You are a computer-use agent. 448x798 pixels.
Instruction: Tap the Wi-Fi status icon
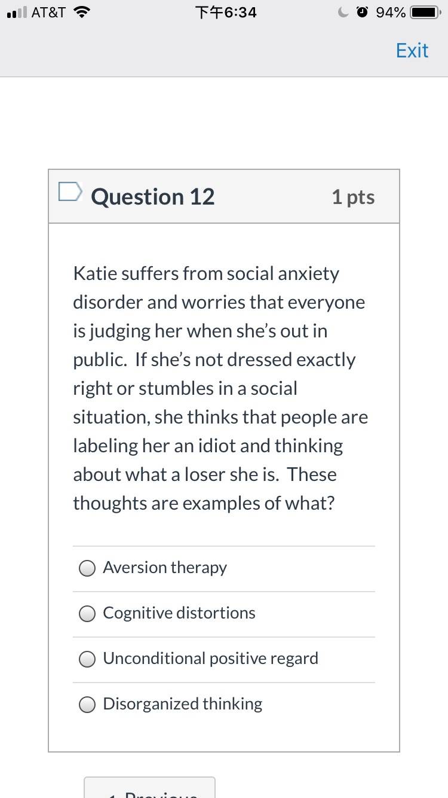pos(81,12)
